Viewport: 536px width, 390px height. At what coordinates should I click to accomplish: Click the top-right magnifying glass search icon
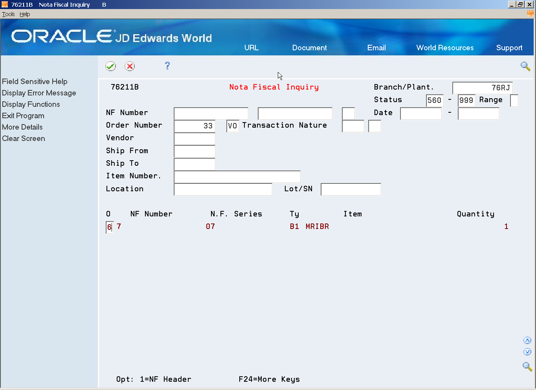(525, 66)
